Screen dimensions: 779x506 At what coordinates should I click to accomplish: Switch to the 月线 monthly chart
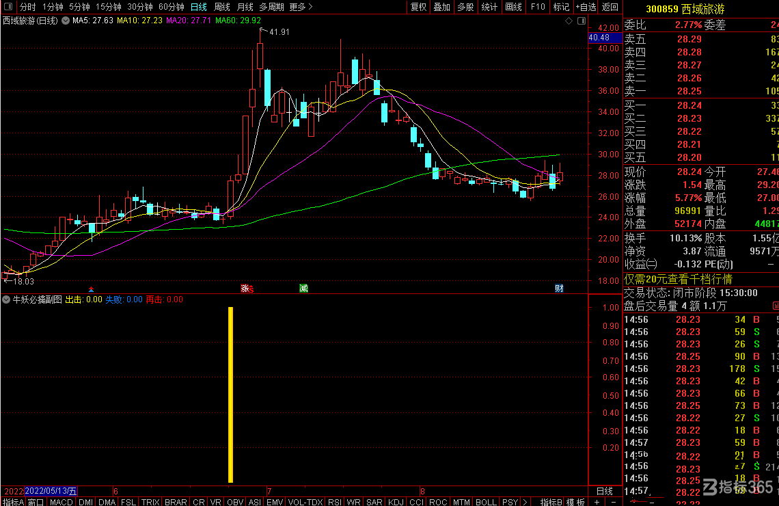pyautogui.click(x=245, y=7)
